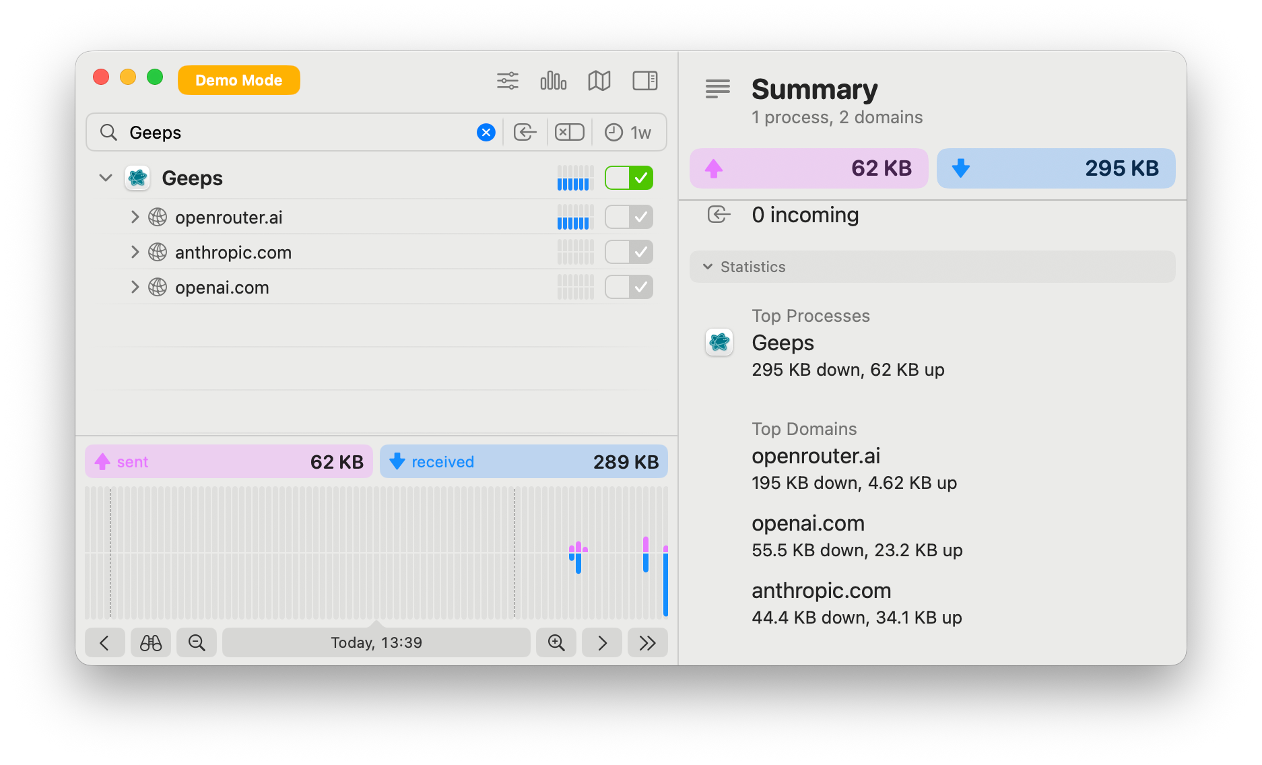Open the filter sliders settings icon
This screenshot has width=1262, height=765.
(x=507, y=81)
